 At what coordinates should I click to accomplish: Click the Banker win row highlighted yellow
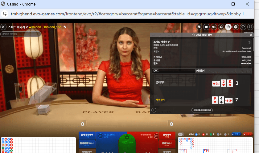tap(202, 99)
